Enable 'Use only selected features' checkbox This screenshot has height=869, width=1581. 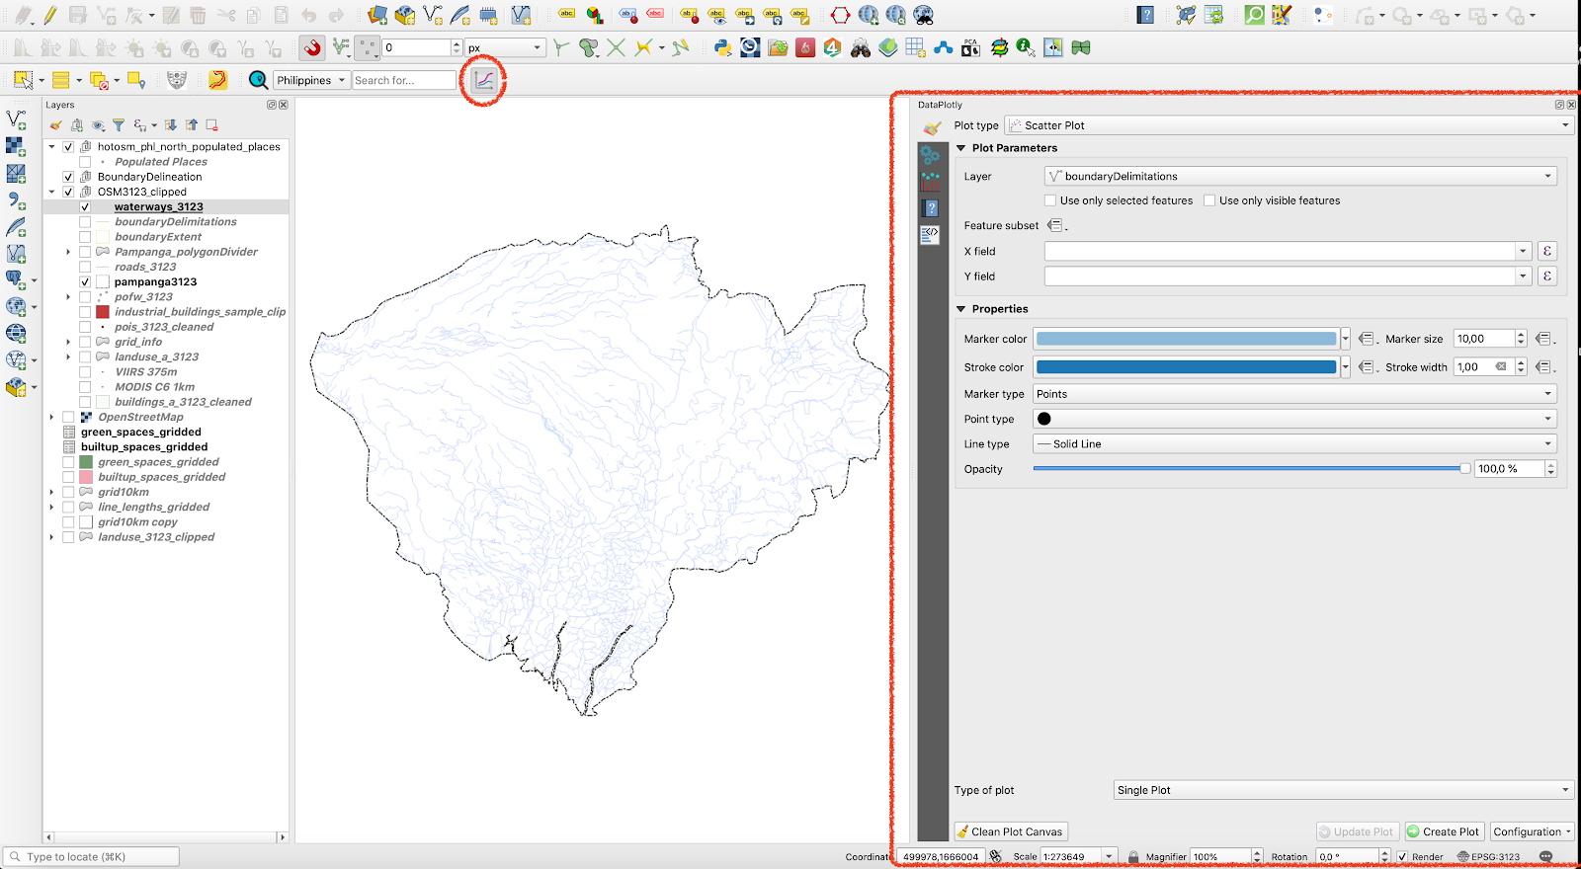click(x=1050, y=200)
